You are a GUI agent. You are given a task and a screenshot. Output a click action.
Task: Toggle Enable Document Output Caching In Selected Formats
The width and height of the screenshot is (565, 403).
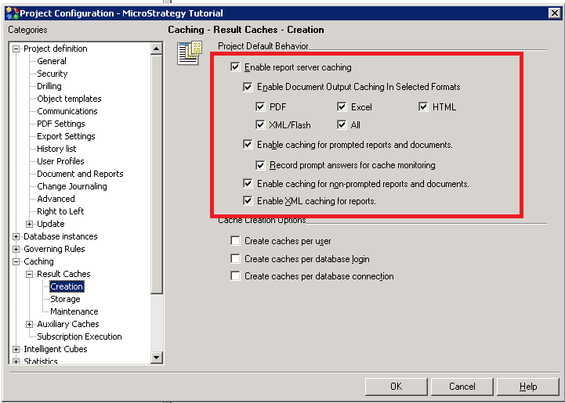point(248,87)
